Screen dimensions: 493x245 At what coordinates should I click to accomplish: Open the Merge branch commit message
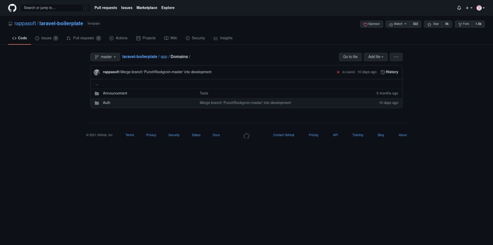click(x=166, y=72)
